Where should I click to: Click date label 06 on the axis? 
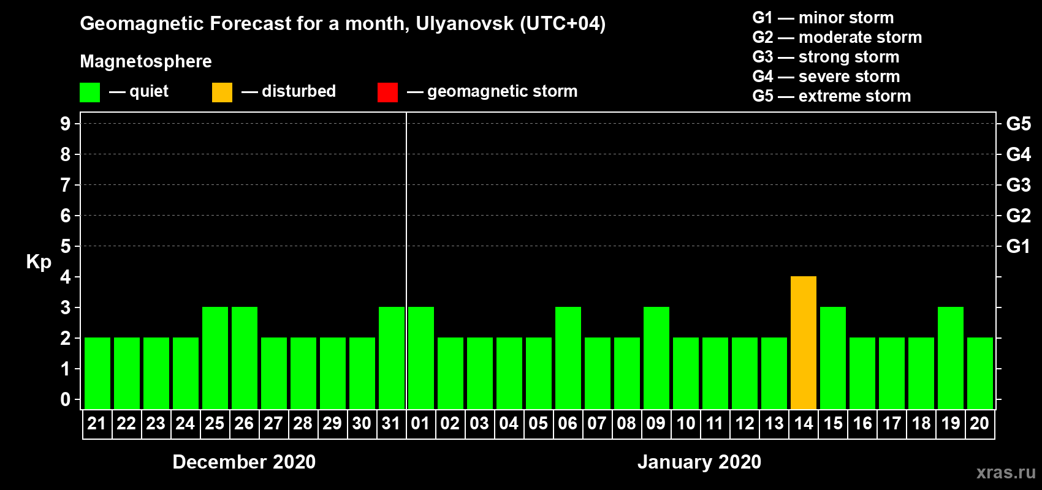point(568,423)
